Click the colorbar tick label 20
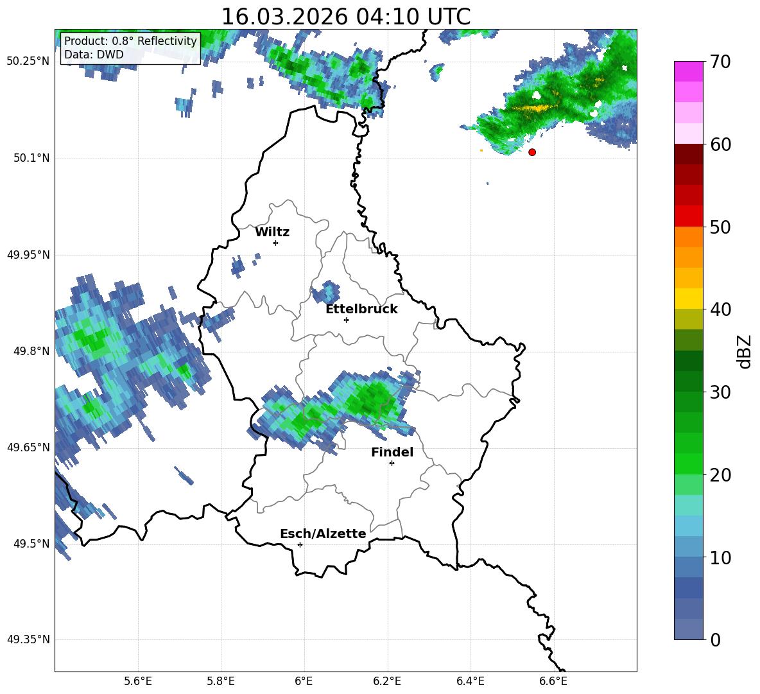 pyautogui.click(x=720, y=475)
